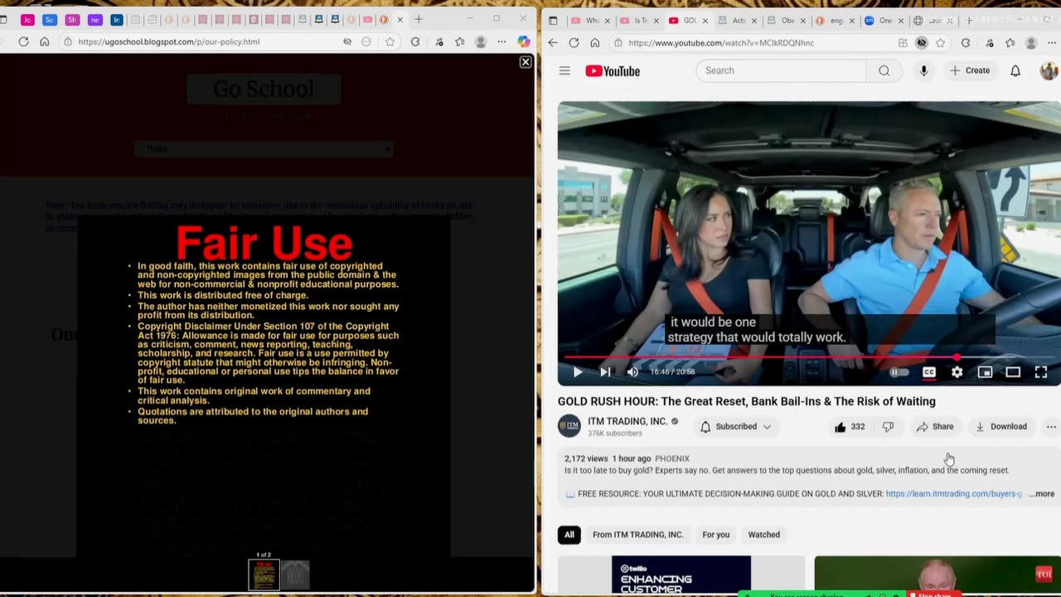1061x597 pixels.
Task: Reload the ugoschool blogspot page
Action: [x=23, y=41]
